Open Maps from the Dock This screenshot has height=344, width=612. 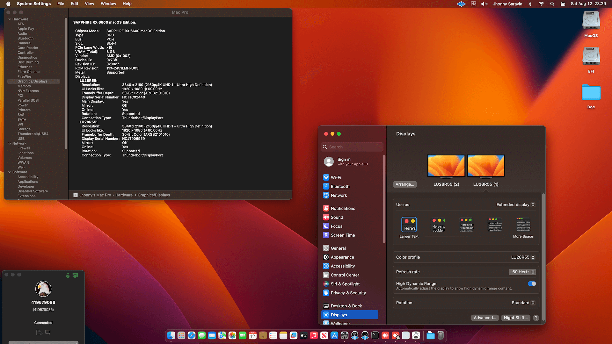222,335
